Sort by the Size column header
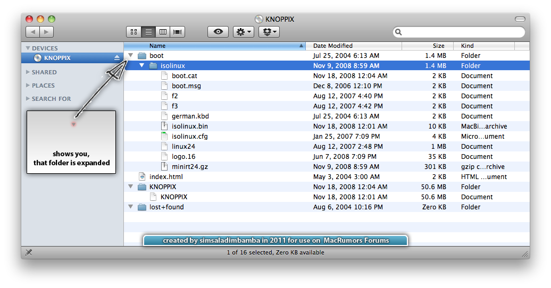Image resolution: width=551 pixels, height=288 pixels. [428, 46]
